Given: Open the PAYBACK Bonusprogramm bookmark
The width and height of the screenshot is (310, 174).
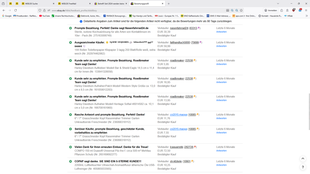Looking at the screenshot, I should tap(115, 16).
